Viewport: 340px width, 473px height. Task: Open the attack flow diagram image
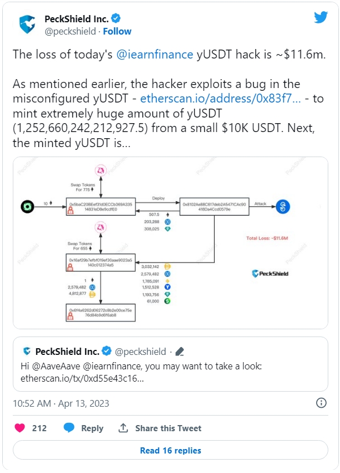[x=170, y=243]
